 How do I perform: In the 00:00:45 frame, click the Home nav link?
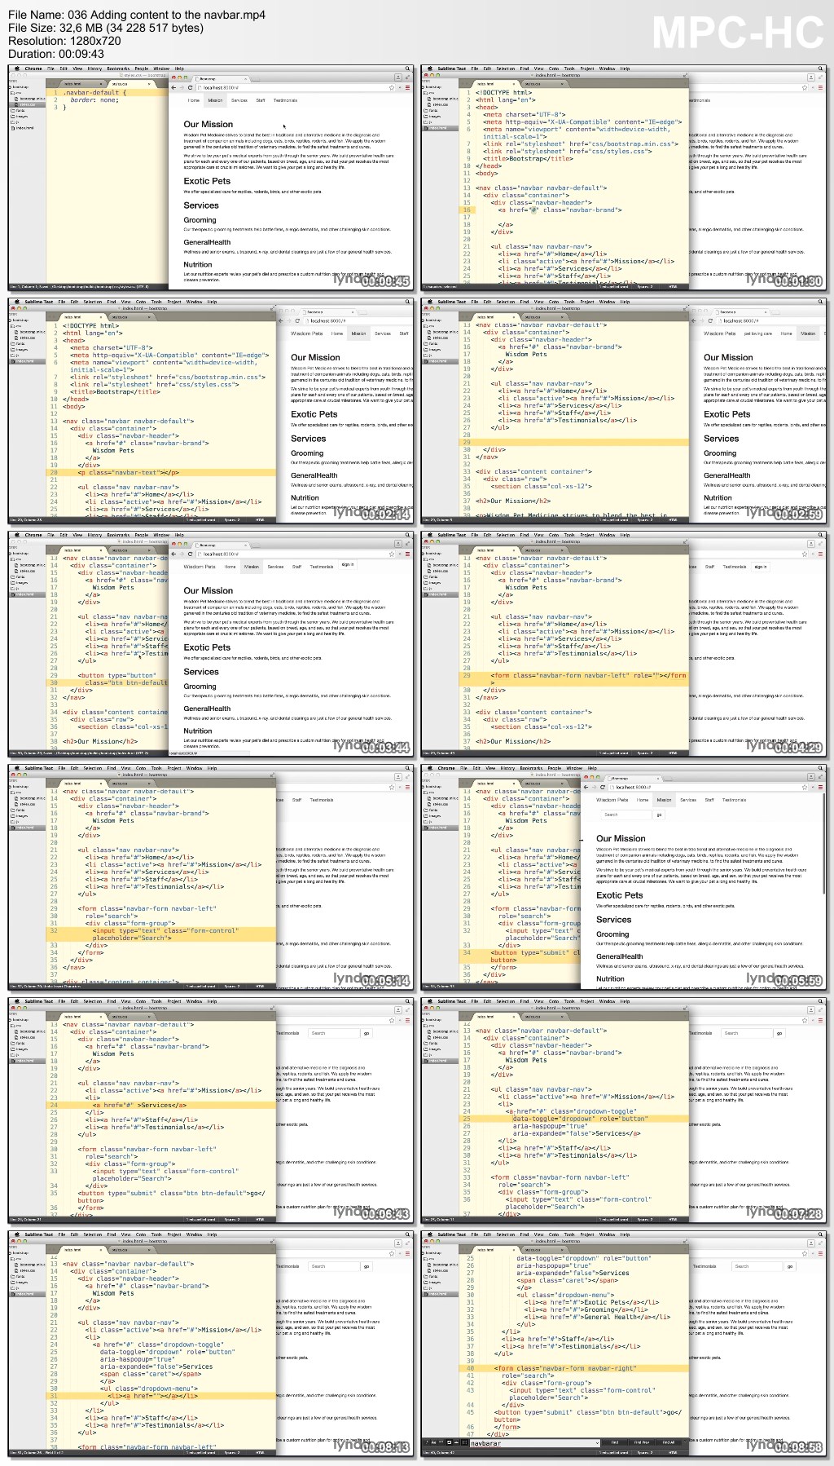coord(193,100)
